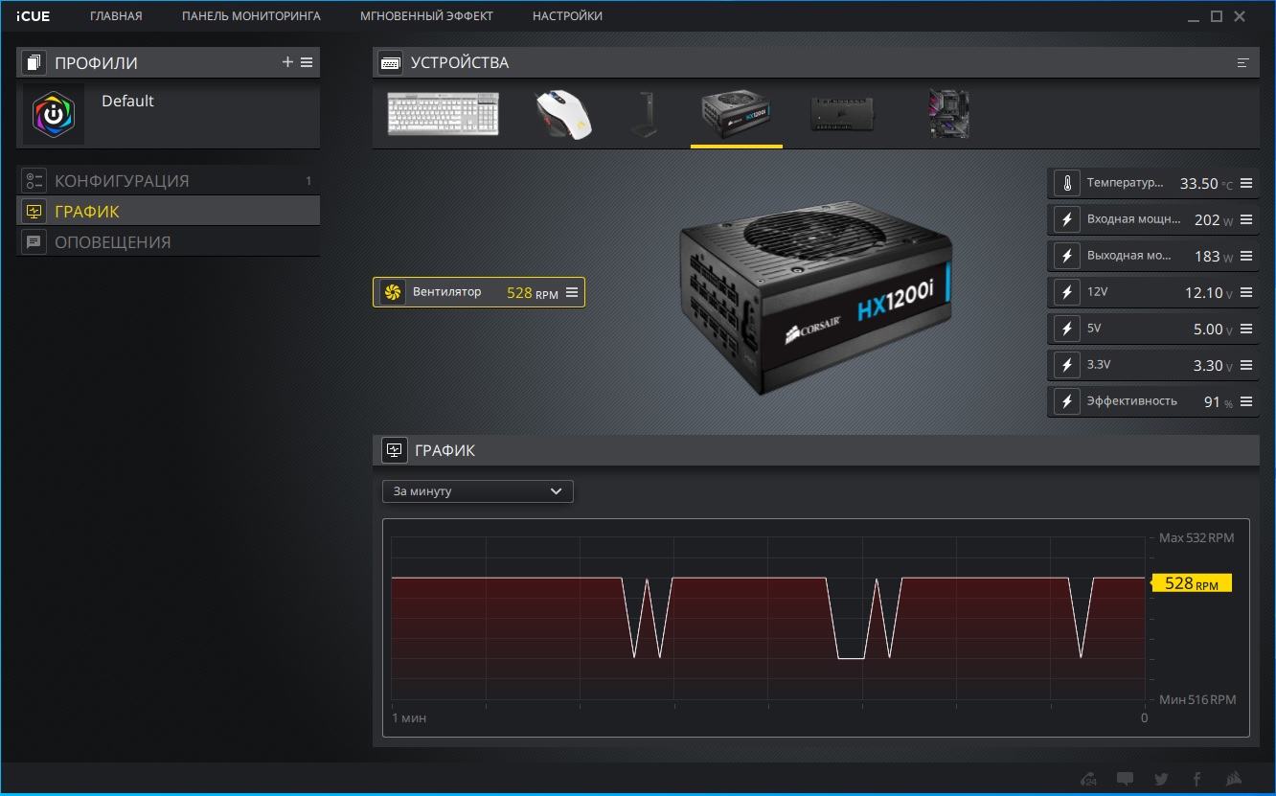This screenshot has width=1276, height=796.
Task: Open the 3.3V sensor options menu
Action: [x=1246, y=365]
